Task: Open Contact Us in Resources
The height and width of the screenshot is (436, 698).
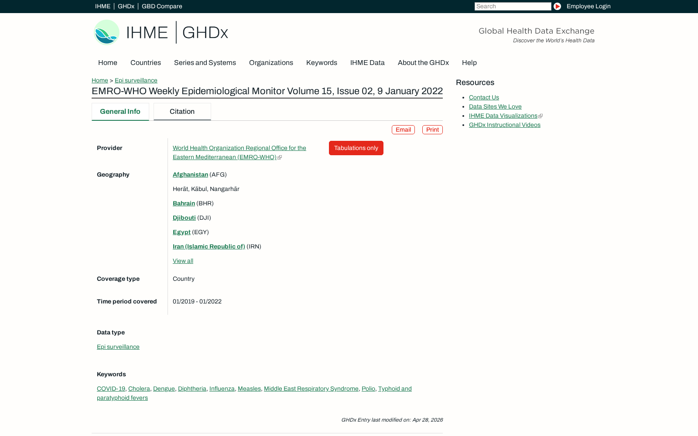Action: click(x=484, y=97)
